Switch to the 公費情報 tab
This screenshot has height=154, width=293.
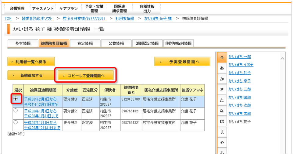point(116,43)
